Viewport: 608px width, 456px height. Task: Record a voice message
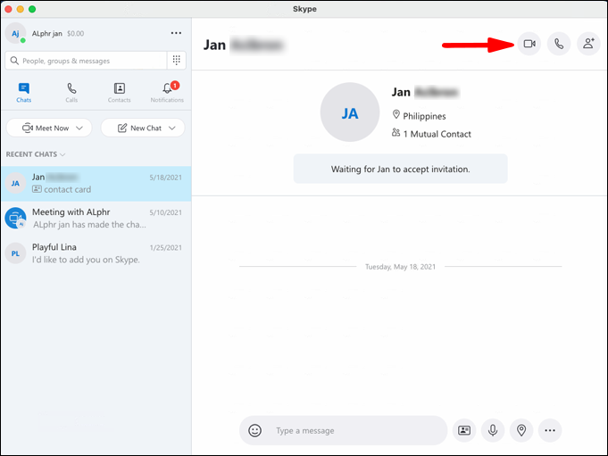coord(493,430)
